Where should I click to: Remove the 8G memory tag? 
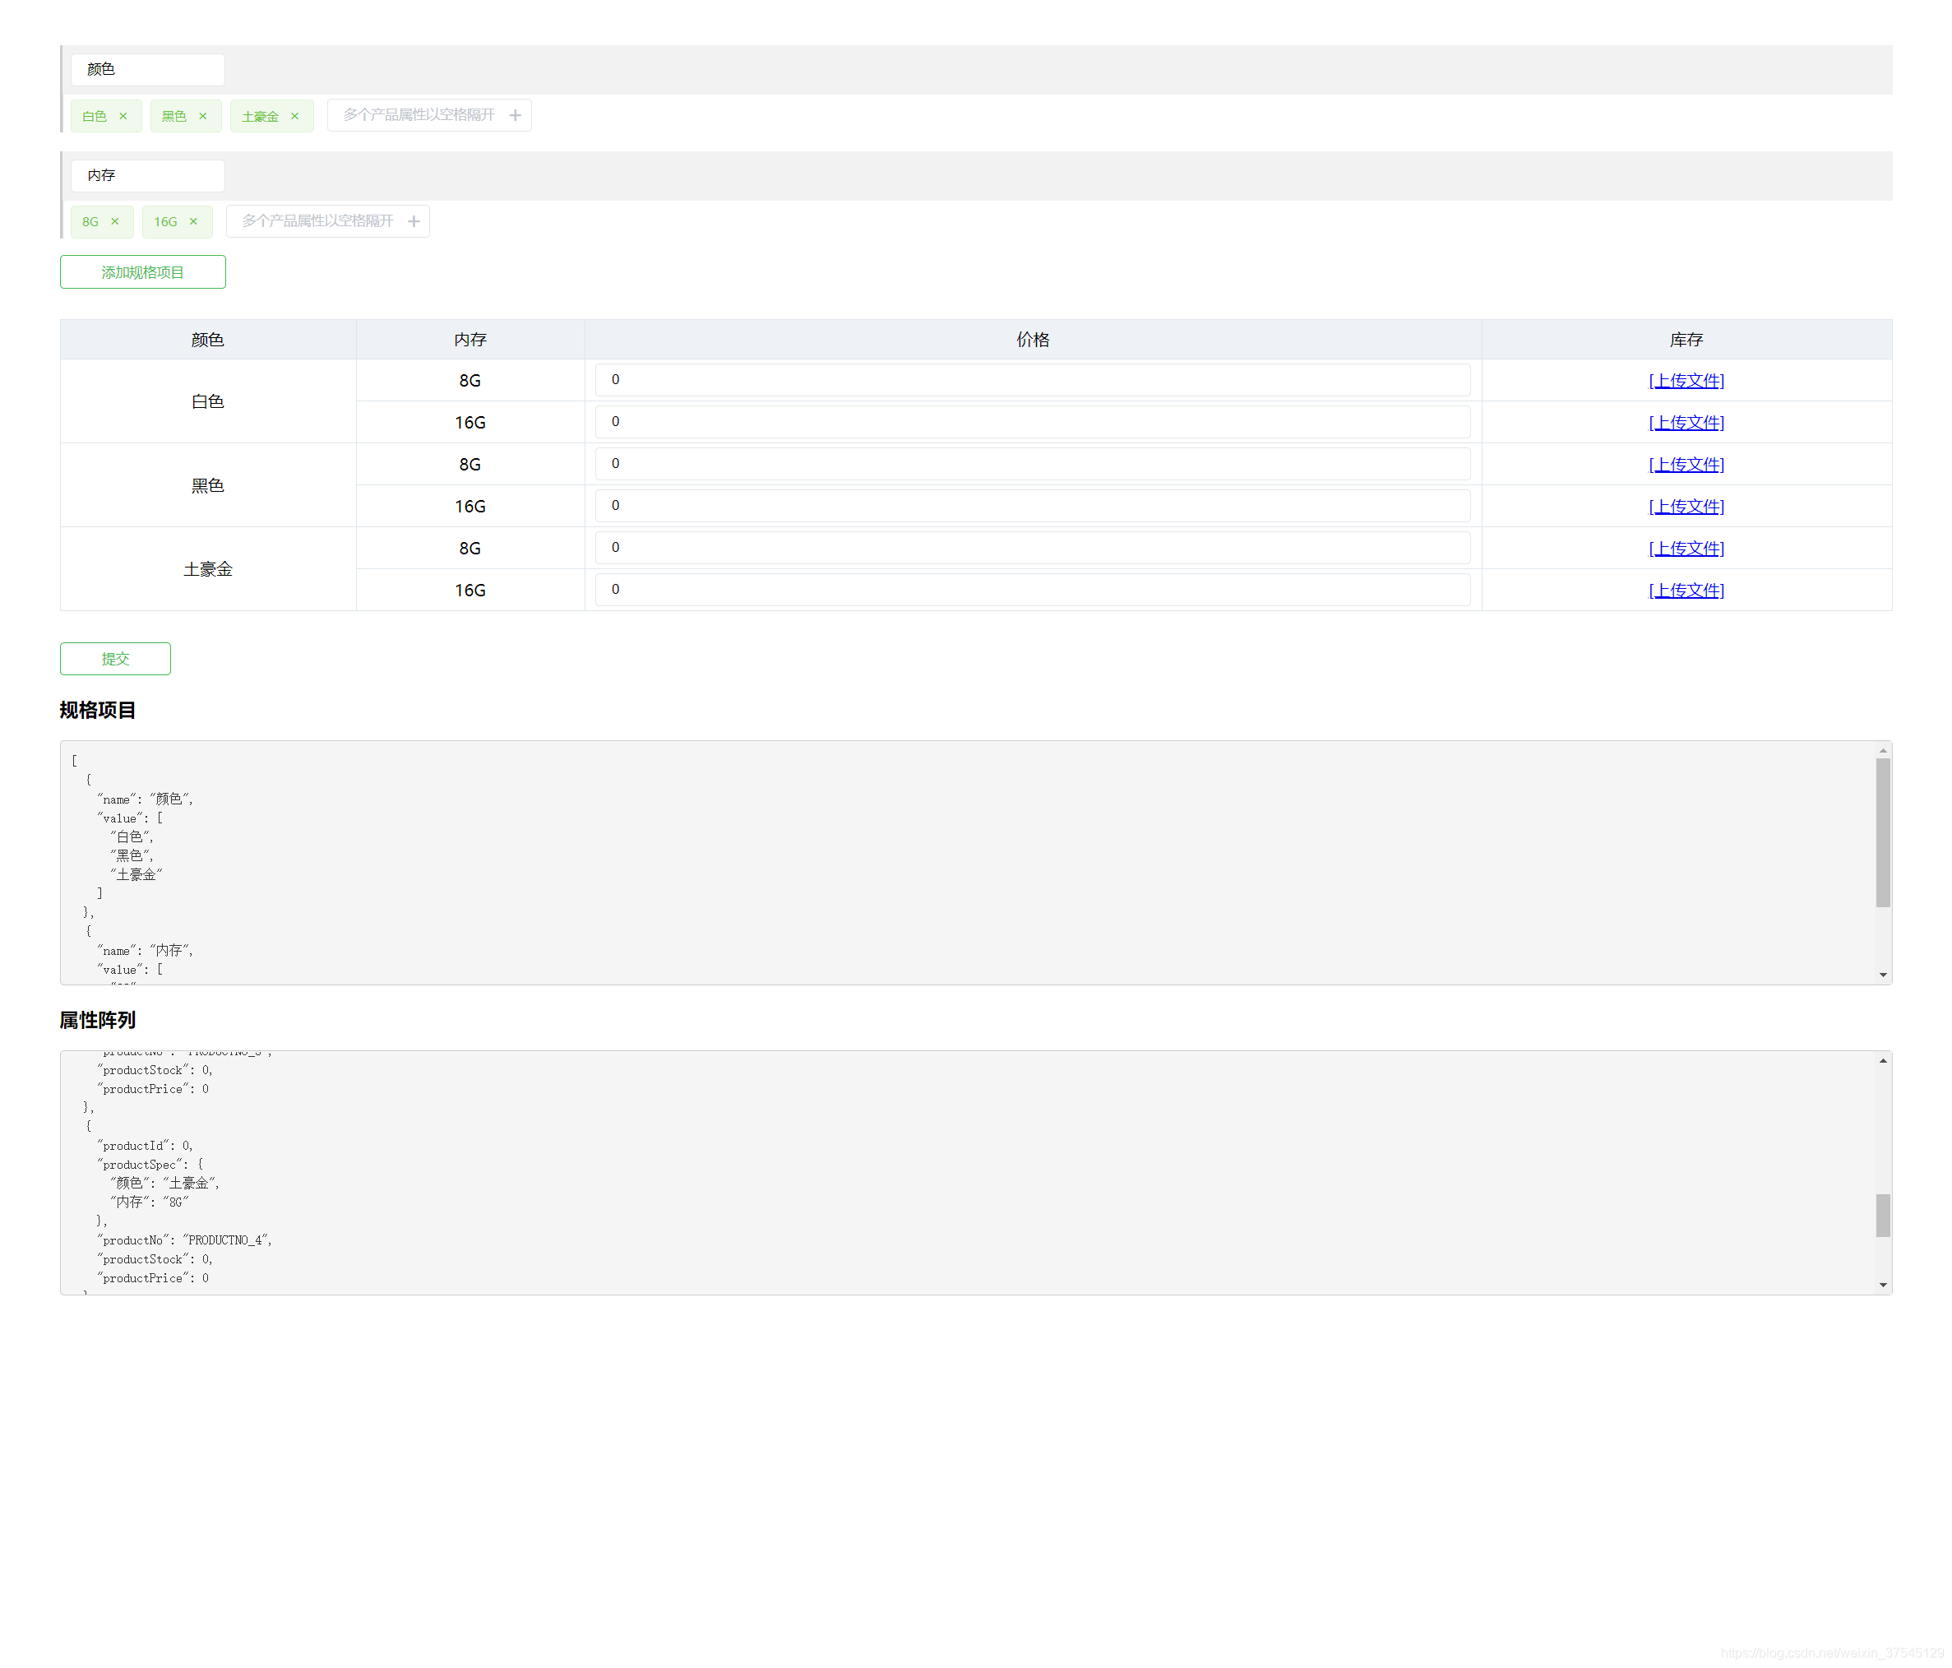(115, 221)
